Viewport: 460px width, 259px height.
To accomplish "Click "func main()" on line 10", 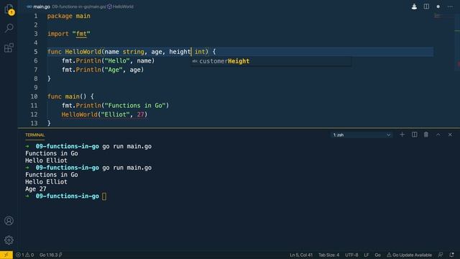I will (x=67, y=96).
